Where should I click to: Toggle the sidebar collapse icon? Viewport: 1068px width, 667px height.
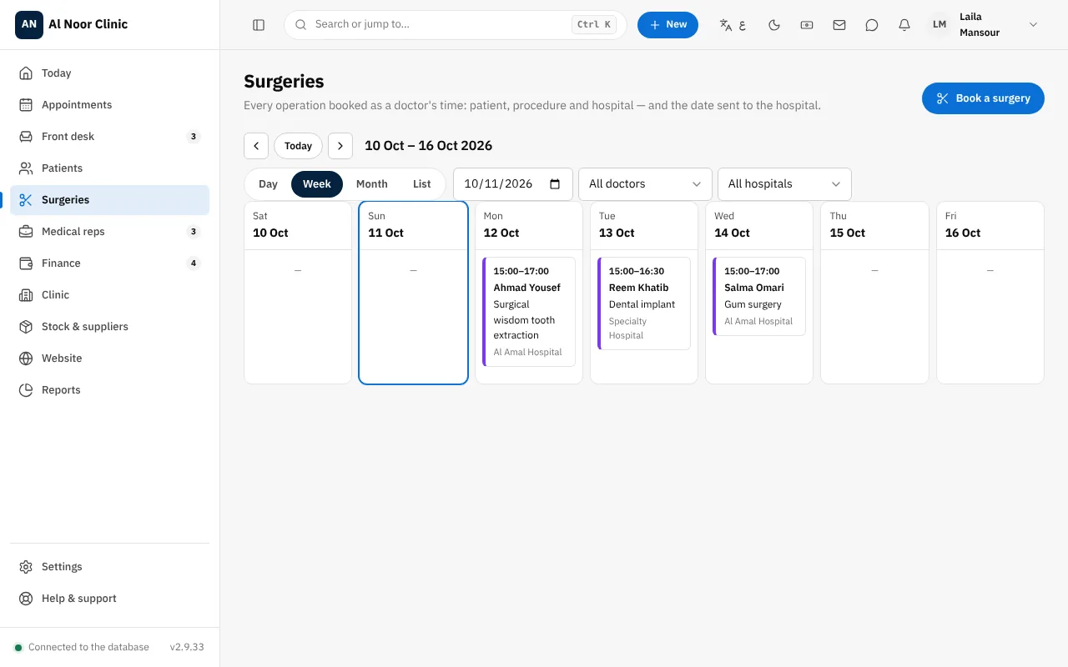tap(259, 25)
